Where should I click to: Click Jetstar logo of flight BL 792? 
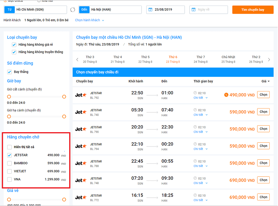pos(81,95)
